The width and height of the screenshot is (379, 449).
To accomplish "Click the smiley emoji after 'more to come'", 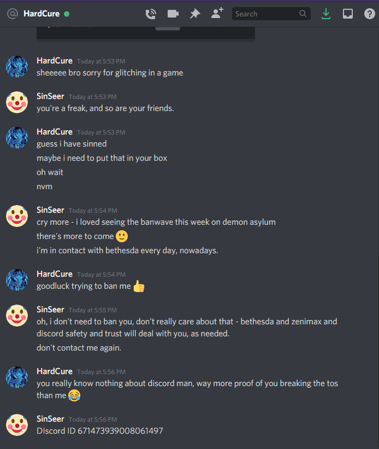I will pyautogui.click(x=122, y=236).
